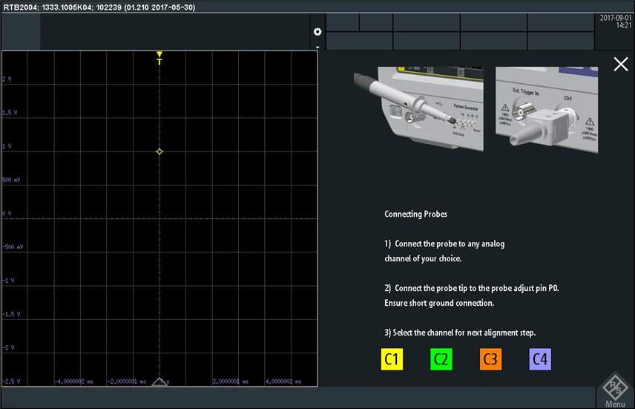Click the 4.0000002 ms time axis label
Viewport: 635px width, 409px height.
coord(283,382)
